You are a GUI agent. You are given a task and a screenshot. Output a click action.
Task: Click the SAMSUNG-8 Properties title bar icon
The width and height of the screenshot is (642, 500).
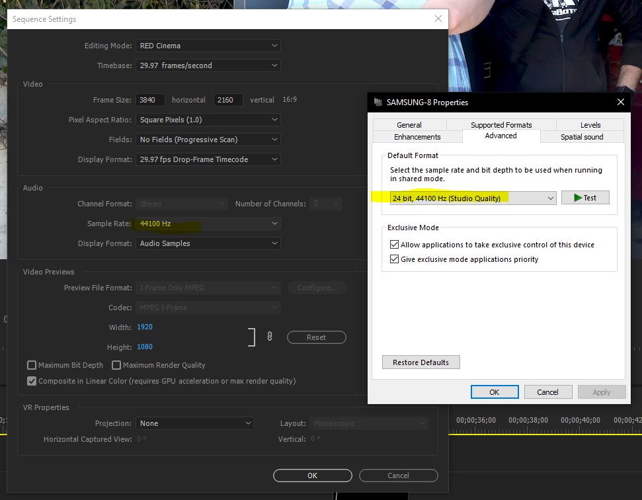tap(378, 102)
